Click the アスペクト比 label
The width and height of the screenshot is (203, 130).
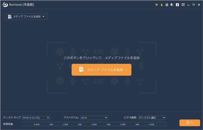pyautogui.click(x=71, y=118)
